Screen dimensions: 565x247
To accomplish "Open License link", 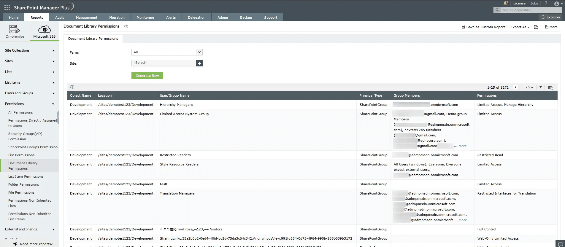I will (519, 3).
